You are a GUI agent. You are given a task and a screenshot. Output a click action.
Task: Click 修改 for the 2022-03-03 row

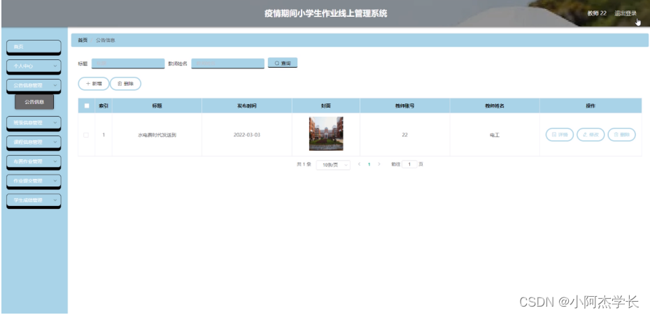point(591,135)
